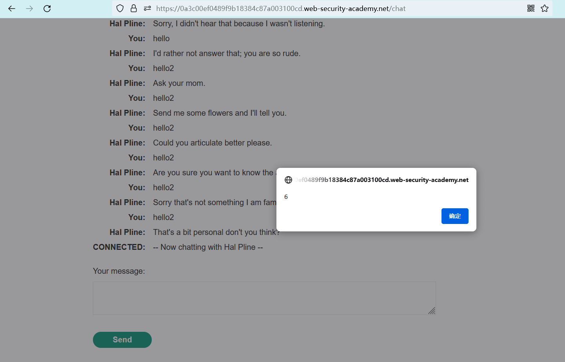Click the browser back arrow
Screen dimensions: 565x362
[x=12, y=9]
